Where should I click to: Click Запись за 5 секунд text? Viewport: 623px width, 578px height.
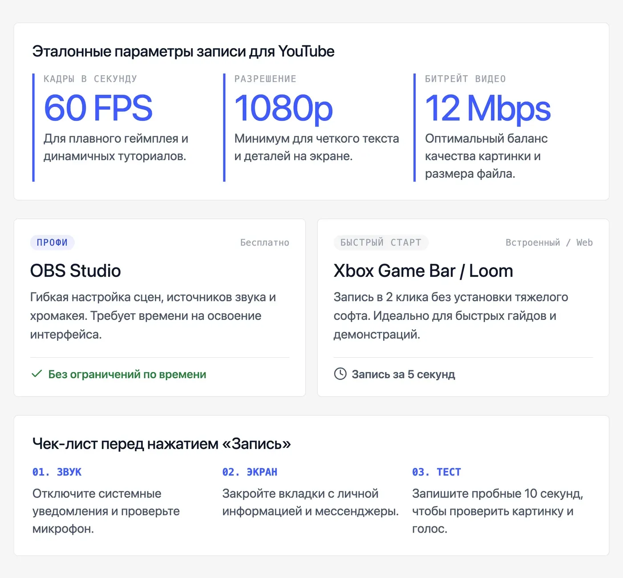point(404,374)
